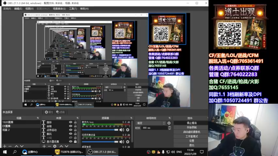The height and width of the screenshot is (156, 278).
Task: Move the selected scene up
Action: point(16,146)
